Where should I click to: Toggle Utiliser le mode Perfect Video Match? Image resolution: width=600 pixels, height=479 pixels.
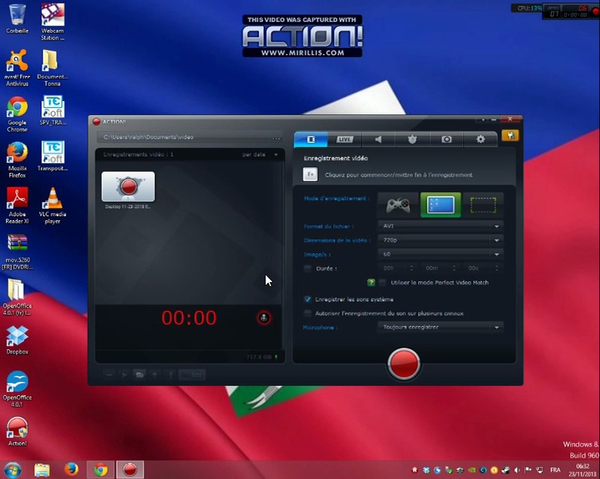383,283
